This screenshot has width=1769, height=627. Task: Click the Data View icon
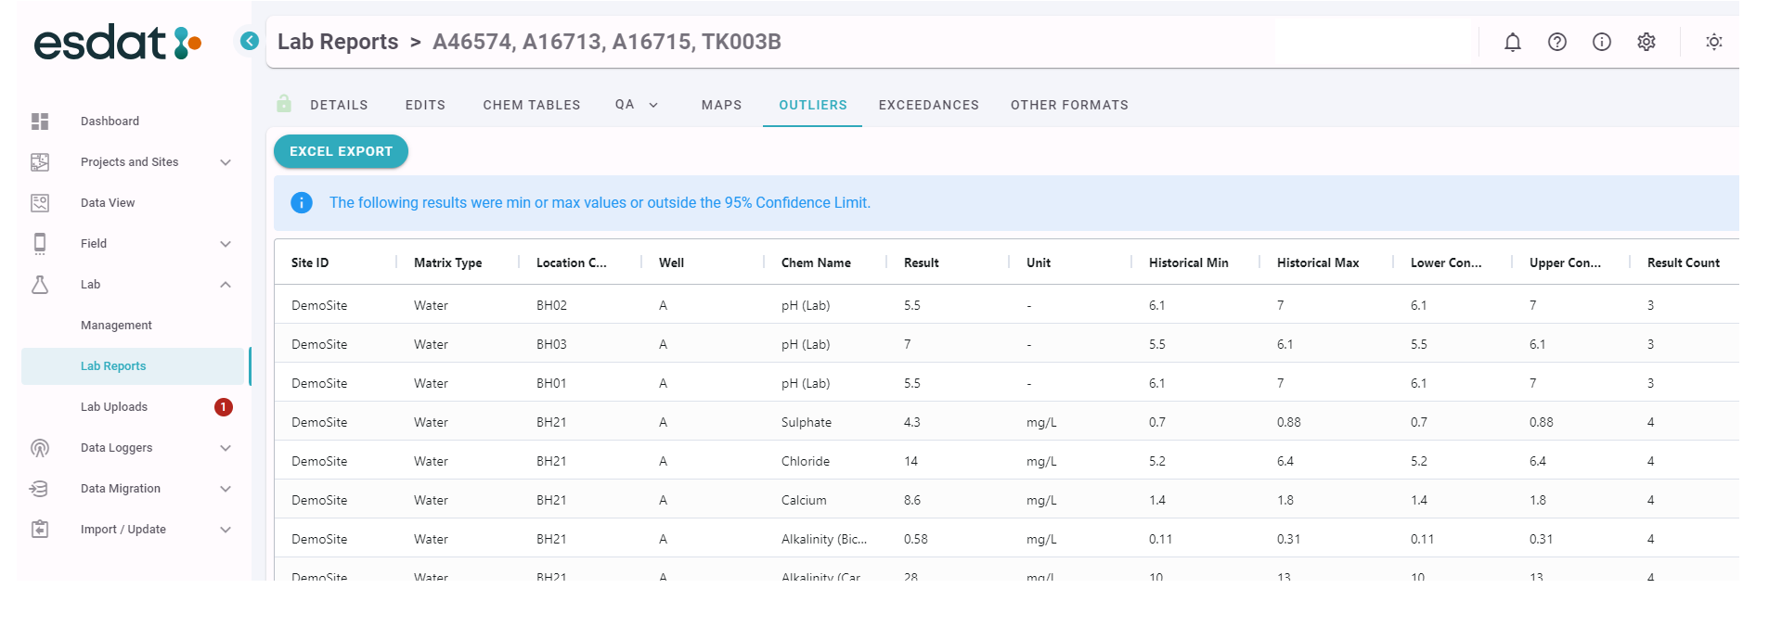pyautogui.click(x=40, y=203)
